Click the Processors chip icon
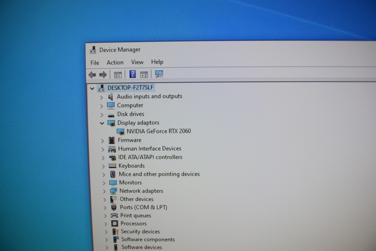Screen dimensions: 376x251 (x=115, y=224)
